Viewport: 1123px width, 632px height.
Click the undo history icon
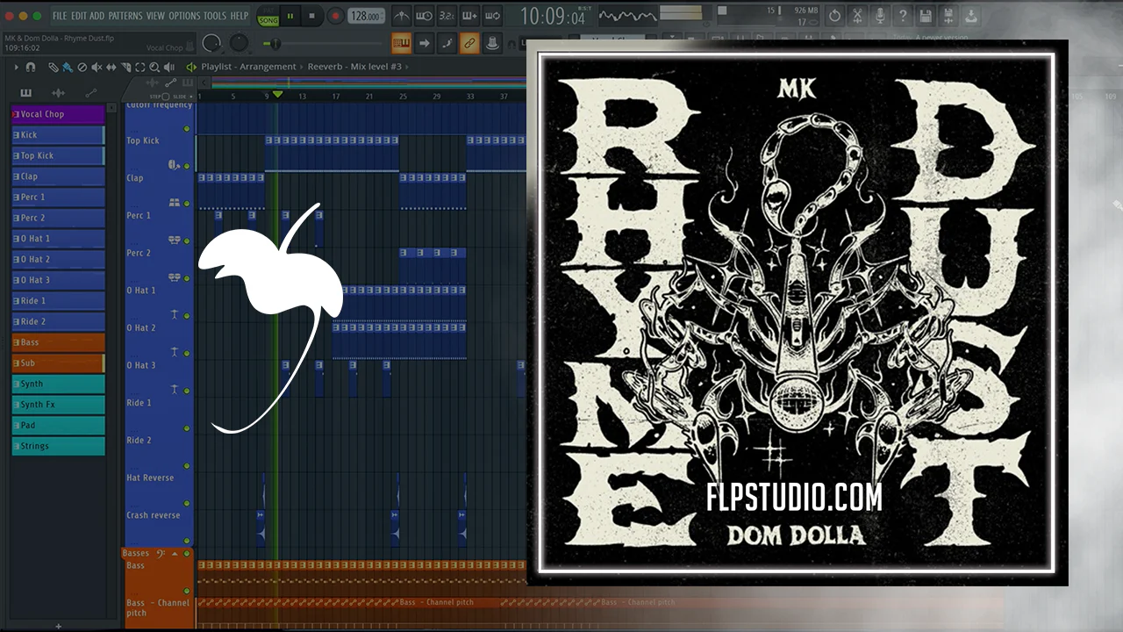[834, 16]
